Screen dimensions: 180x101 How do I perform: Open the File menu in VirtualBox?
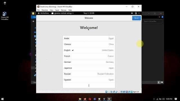[x=38, y=10]
